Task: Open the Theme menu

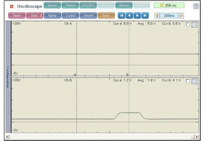Action: click(70, 5)
